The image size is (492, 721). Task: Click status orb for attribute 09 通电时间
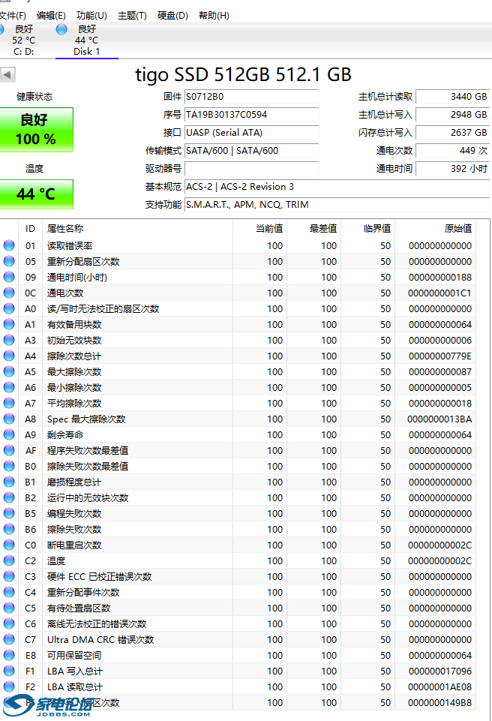(9, 277)
